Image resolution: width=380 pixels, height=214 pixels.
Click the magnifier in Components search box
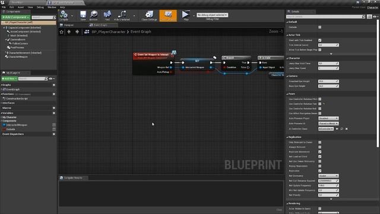pos(54,17)
